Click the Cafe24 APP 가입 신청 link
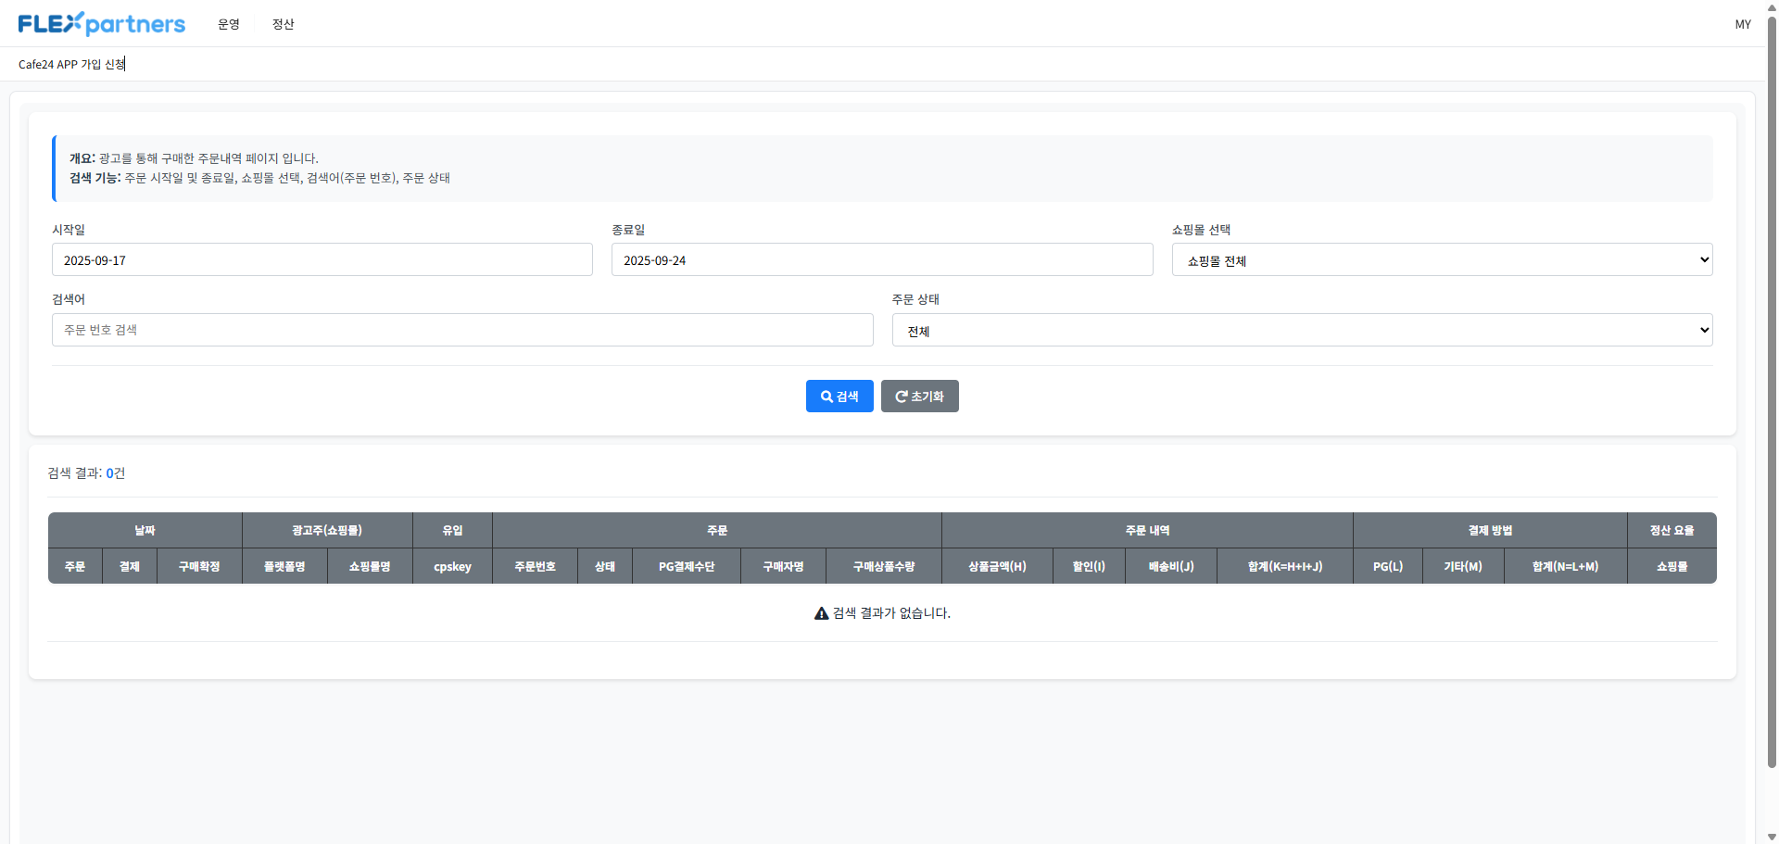 tap(71, 64)
